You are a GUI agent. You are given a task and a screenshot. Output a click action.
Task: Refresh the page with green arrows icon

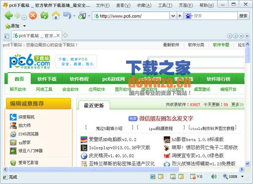(x=44, y=16)
